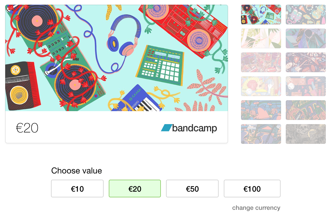The image size is (330, 215).
Task: Select the electric guitars rock design thumbnail
Action: click(306, 62)
